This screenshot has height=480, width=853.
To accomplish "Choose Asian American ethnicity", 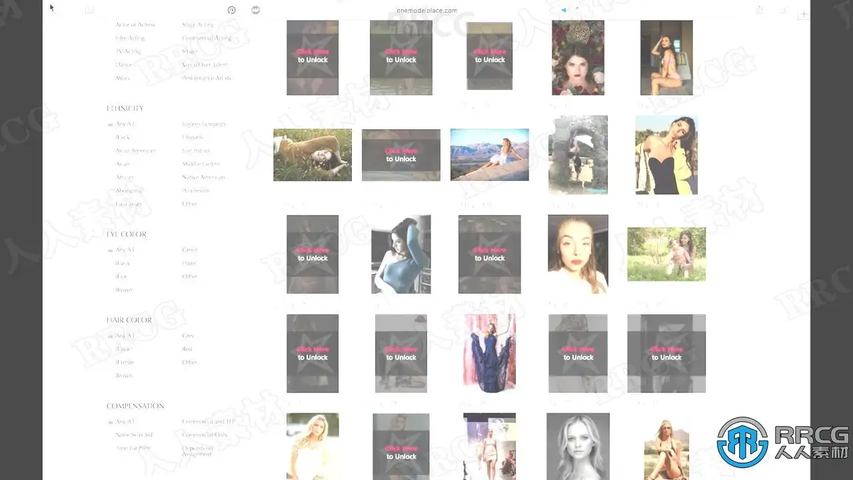I will [x=135, y=151].
